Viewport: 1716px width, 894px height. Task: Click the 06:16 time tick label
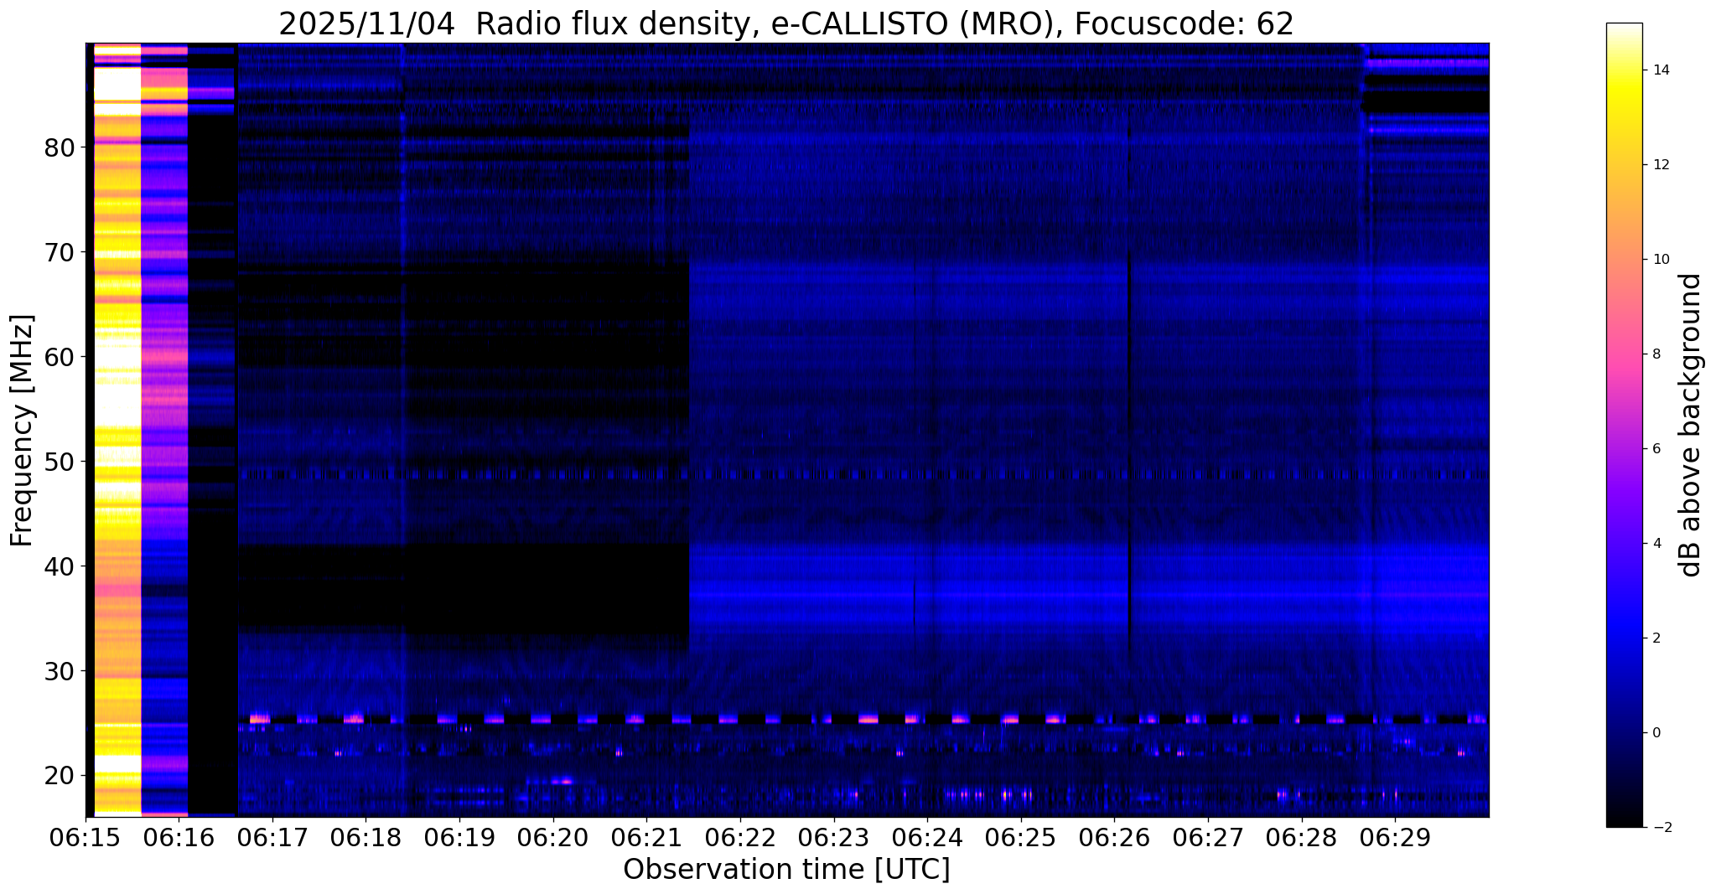coord(179,838)
